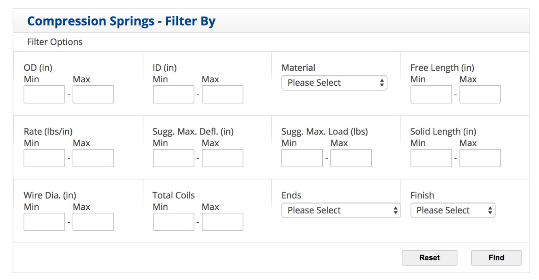The width and height of the screenshot is (539, 280).
Task: Click the Filter Options header
Action: point(54,42)
